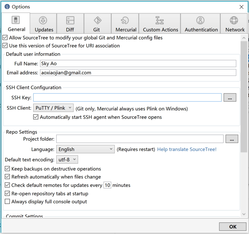Image resolution: width=249 pixels, height=234 pixels.
Task: Open the Git settings tab icon
Action: click(97, 20)
